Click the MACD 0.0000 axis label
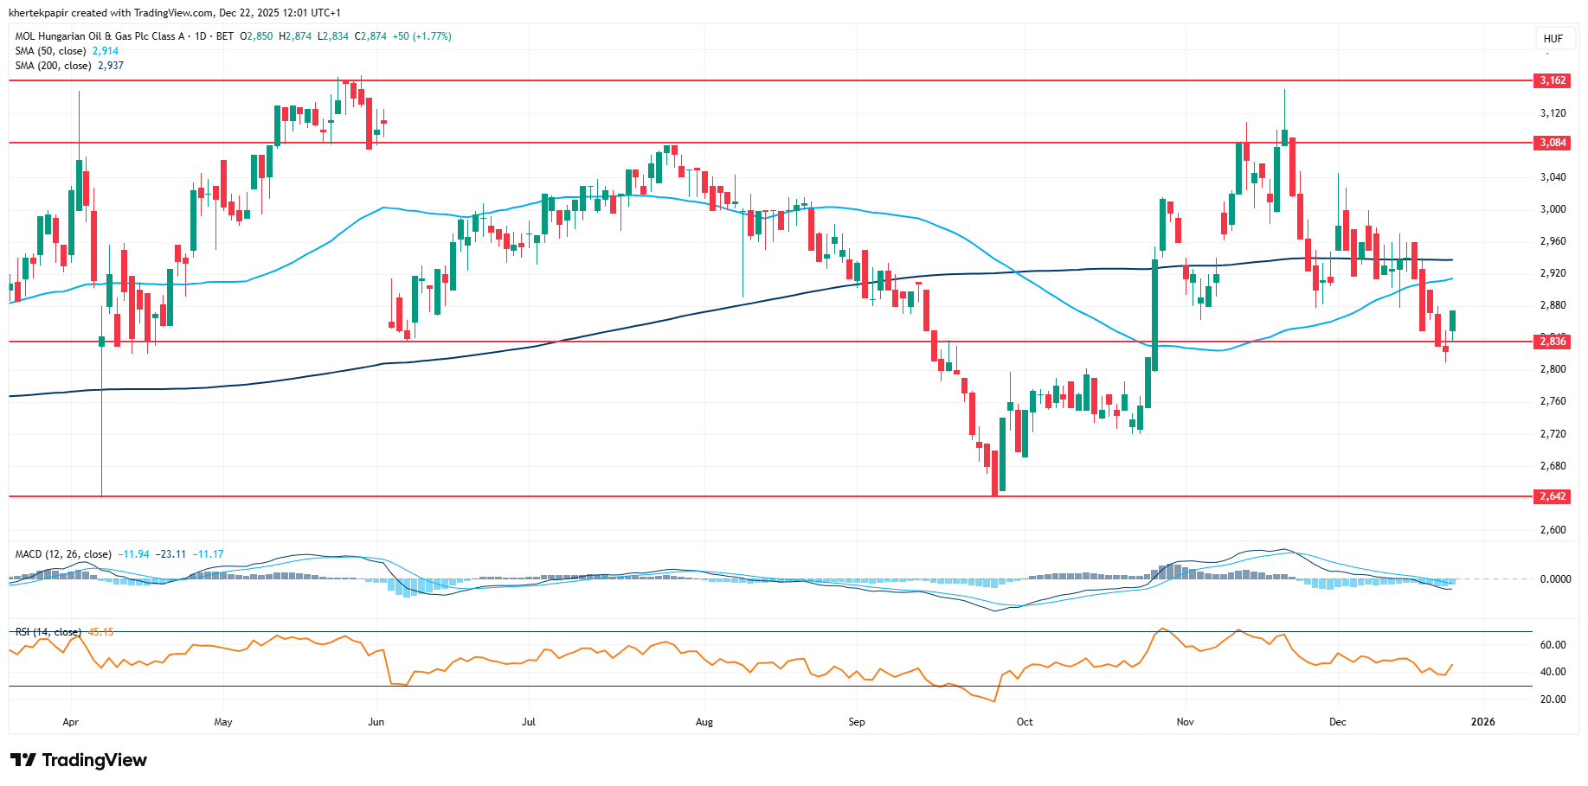The height and width of the screenshot is (786, 1588). click(x=1555, y=579)
